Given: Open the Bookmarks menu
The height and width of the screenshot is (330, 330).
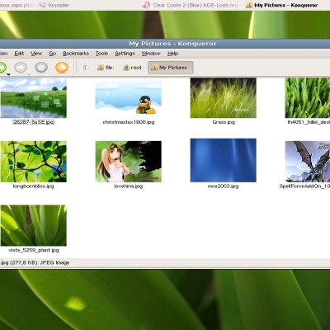Looking at the screenshot, I should click(x=76, y=54).
